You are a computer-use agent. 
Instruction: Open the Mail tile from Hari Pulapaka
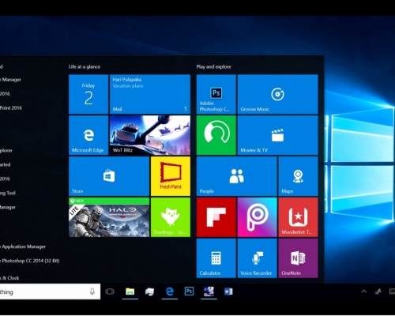[x=150, y=94]
